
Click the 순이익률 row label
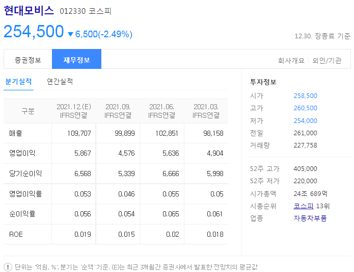22,214
